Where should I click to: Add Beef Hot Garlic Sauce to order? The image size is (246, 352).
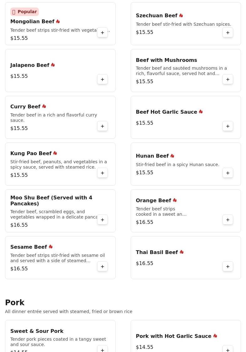(228, 126)
